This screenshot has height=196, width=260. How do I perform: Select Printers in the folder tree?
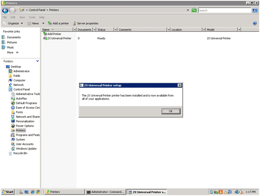[21, 130]
